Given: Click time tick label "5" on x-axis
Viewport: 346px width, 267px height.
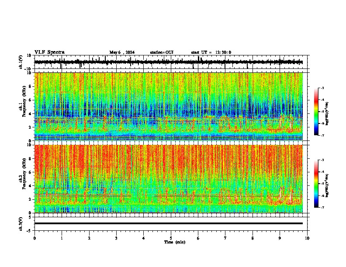Looking at the screenshot, I should tap(171, 238).
